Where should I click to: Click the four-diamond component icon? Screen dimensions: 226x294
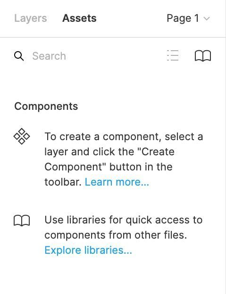tap(22, 136)
